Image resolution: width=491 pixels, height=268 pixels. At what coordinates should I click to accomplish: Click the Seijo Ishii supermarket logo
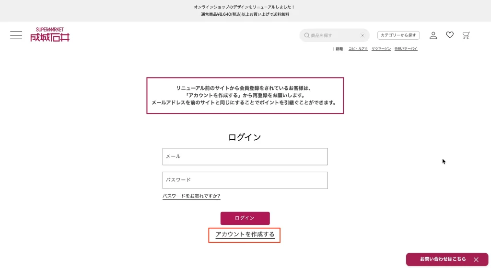point(50,34)
